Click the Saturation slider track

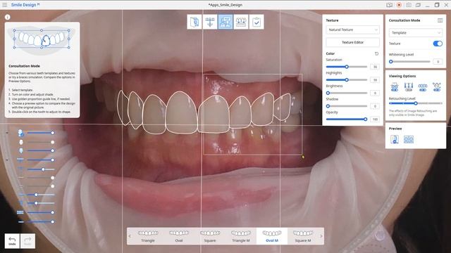pos(347,67)
